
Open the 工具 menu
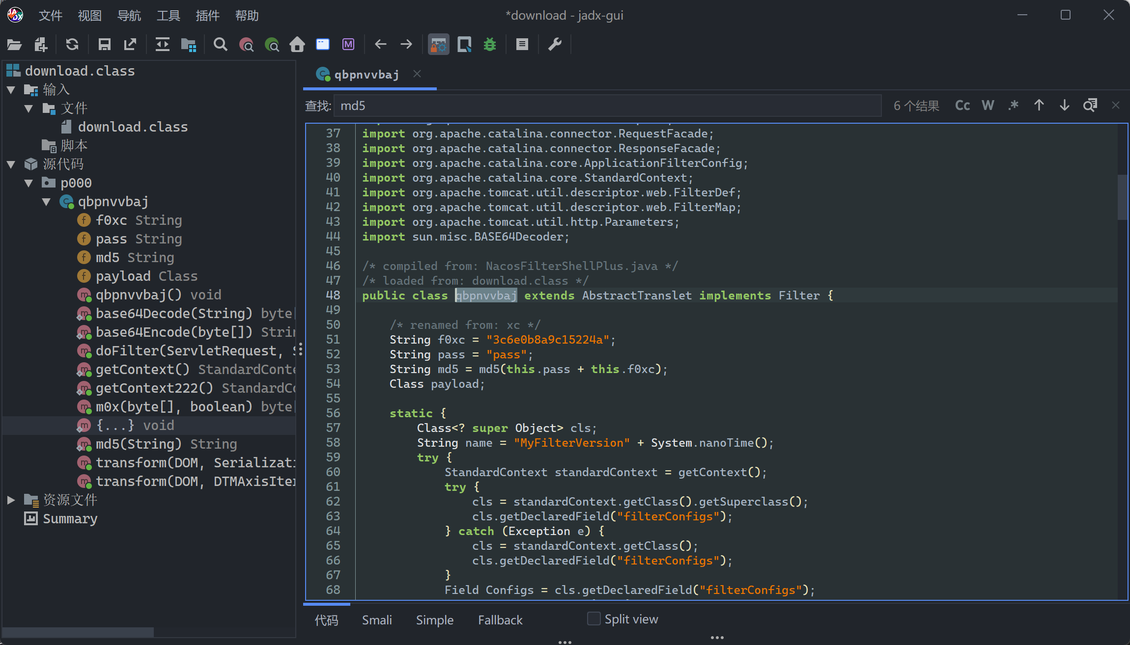tap(168, 16)
